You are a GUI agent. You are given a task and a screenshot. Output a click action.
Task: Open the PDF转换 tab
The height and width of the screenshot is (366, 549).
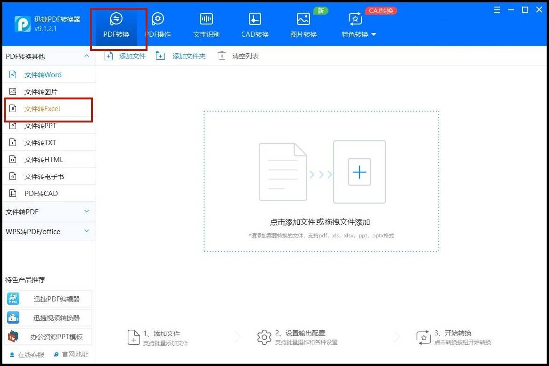click(x=116, y=25)
